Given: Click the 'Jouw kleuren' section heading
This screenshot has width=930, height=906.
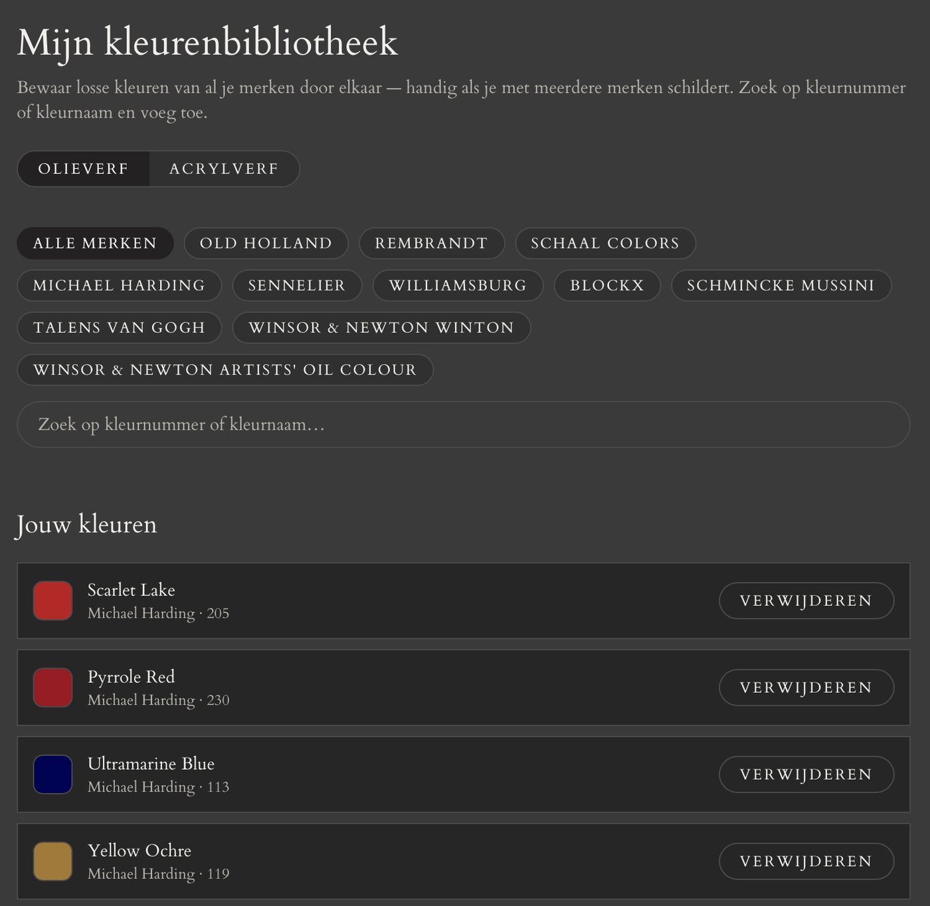Looking at the screenshot, I should 86,525.
